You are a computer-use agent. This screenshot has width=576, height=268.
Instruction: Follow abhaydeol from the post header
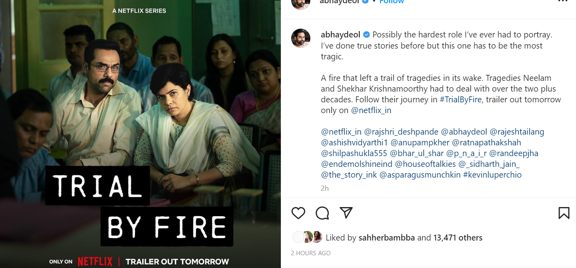391,2
